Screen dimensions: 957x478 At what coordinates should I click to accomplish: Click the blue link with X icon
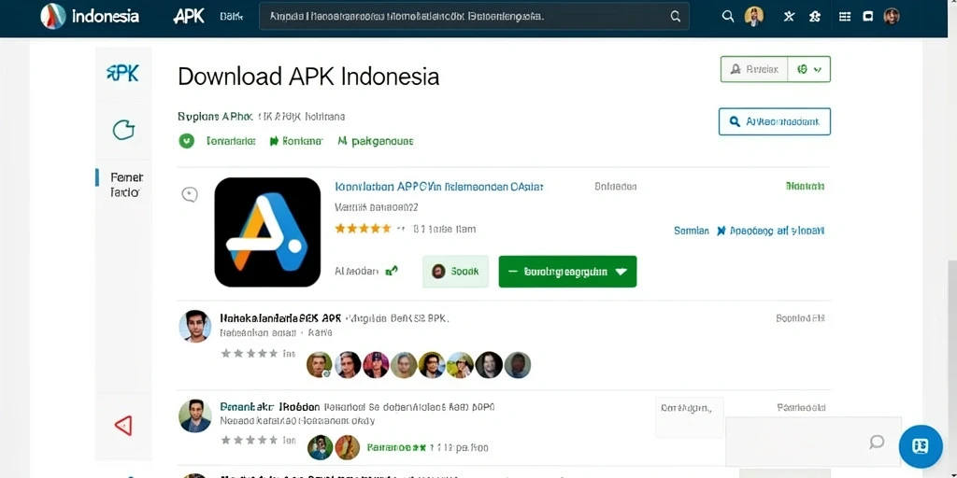[770, 231]
